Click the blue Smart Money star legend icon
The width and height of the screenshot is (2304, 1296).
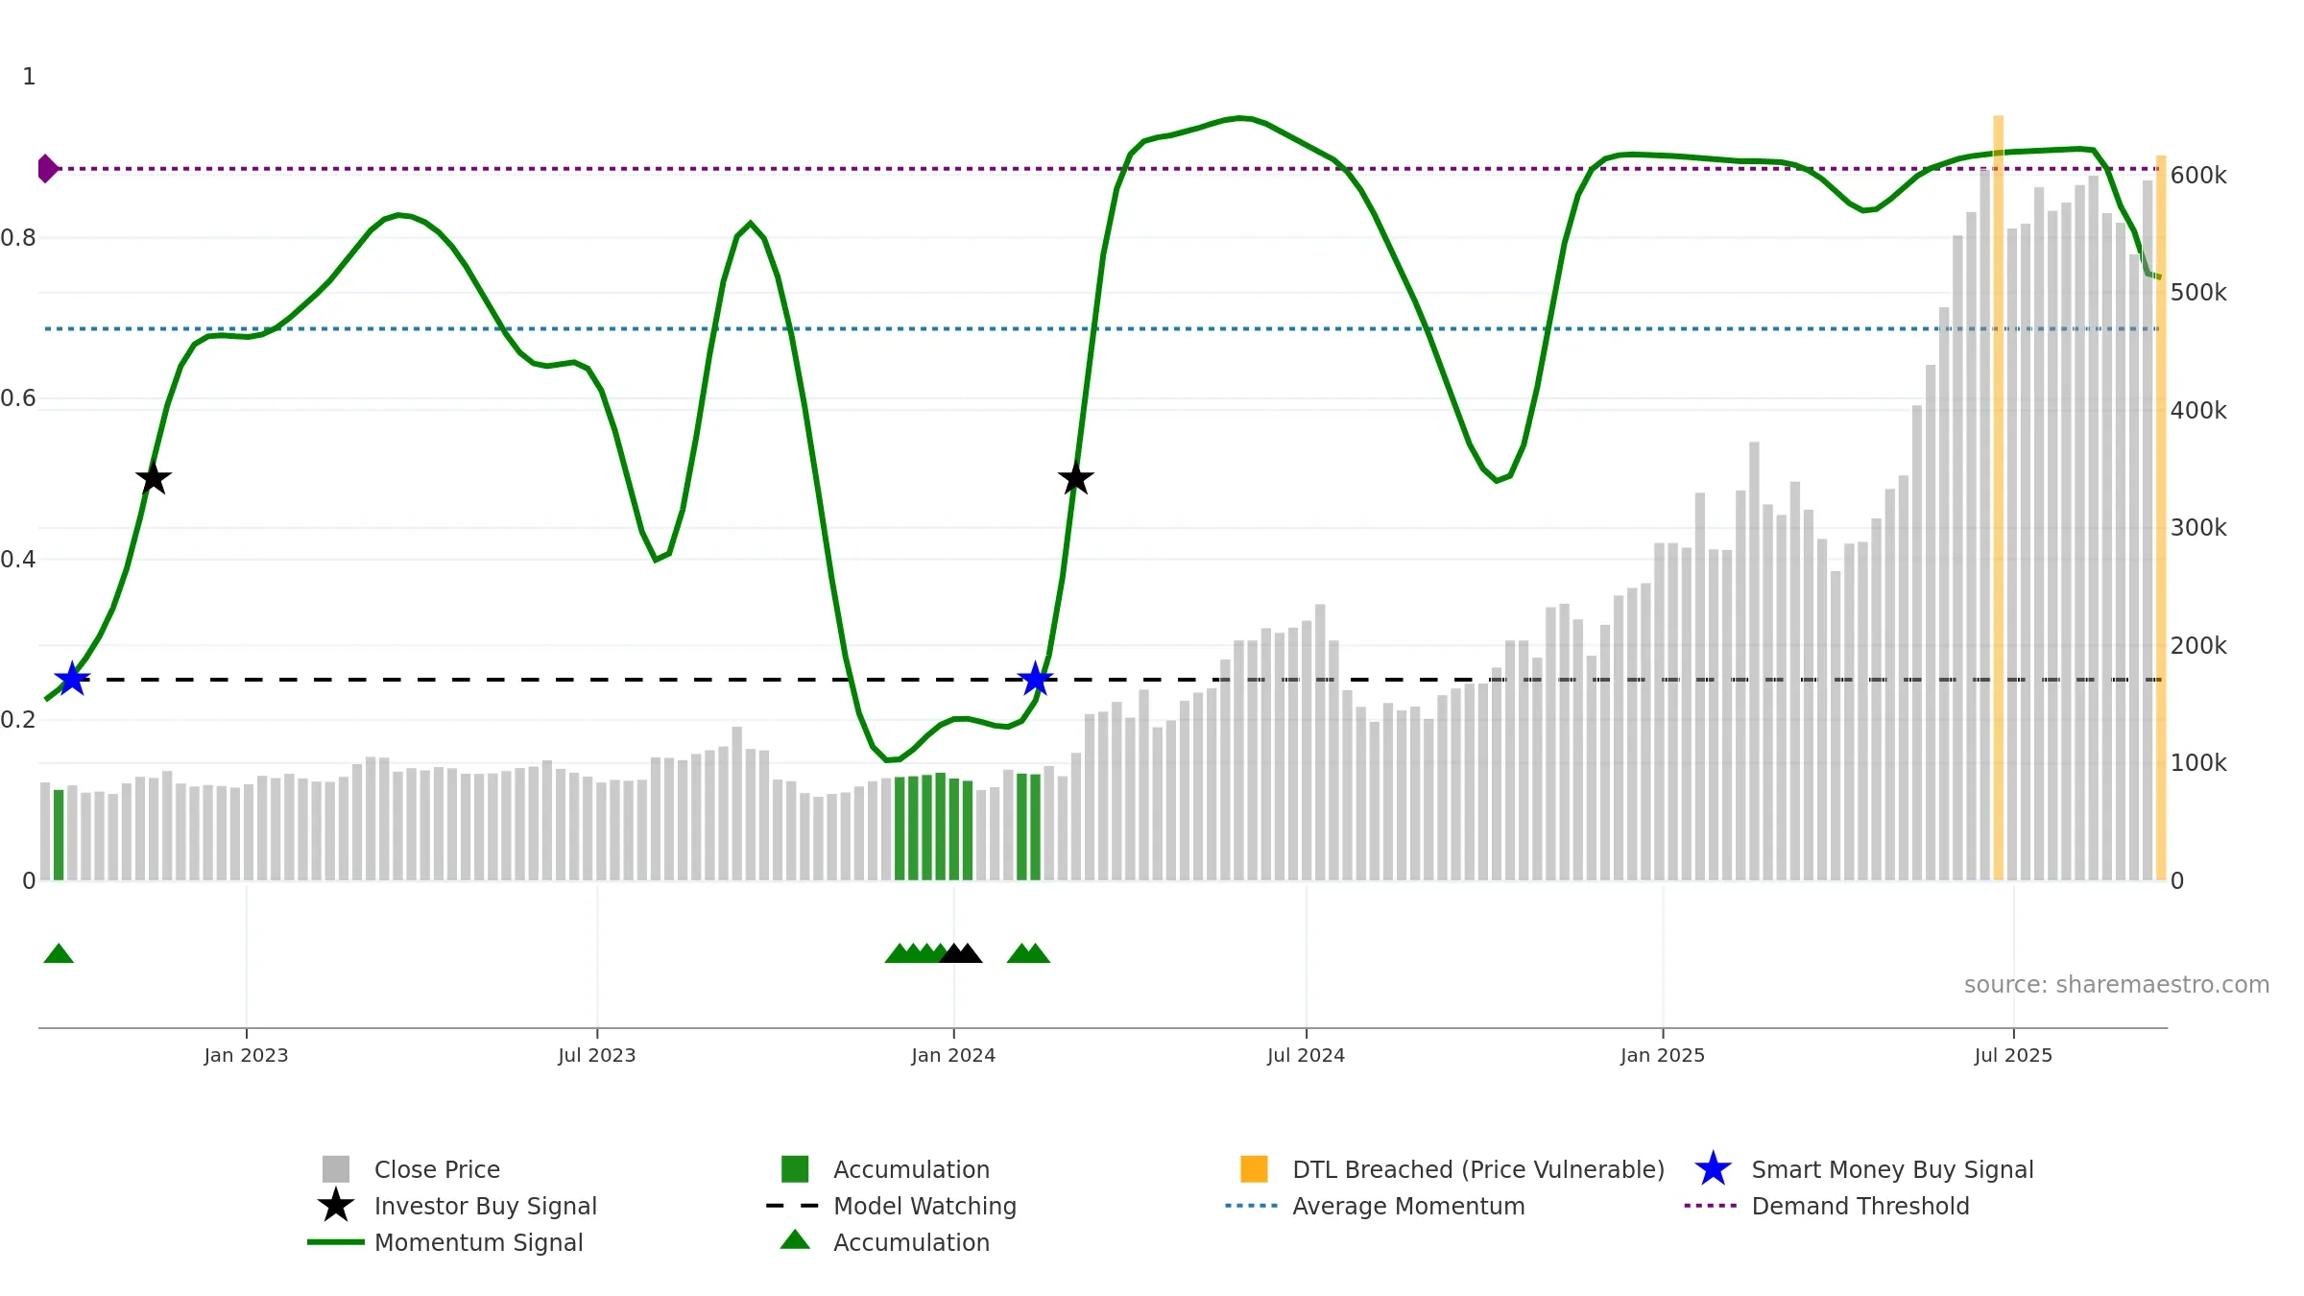point(1713,1169)
